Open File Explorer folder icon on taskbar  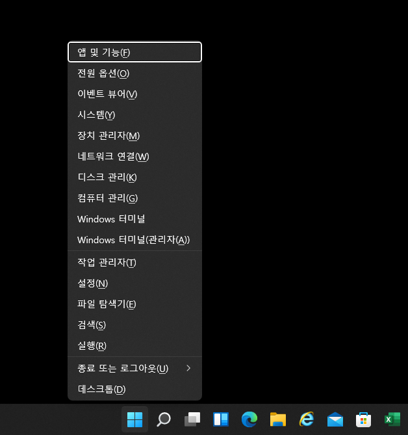[278, 419]
